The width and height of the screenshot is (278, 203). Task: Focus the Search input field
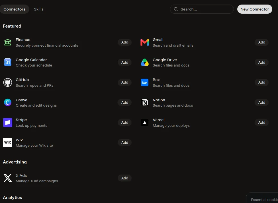202,9
